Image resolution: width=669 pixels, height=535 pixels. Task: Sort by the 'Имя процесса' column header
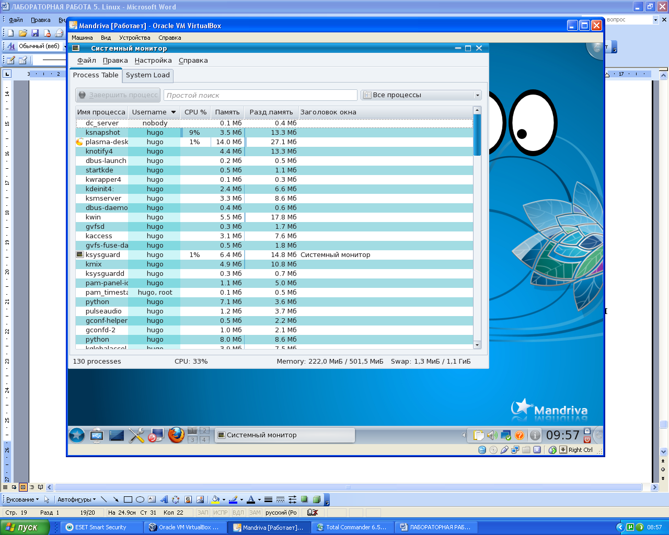(x=101, y=112)
